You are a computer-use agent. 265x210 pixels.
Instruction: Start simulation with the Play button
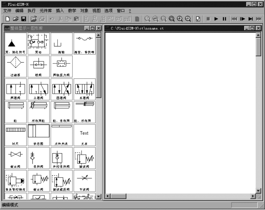click(x=216, y=19)
